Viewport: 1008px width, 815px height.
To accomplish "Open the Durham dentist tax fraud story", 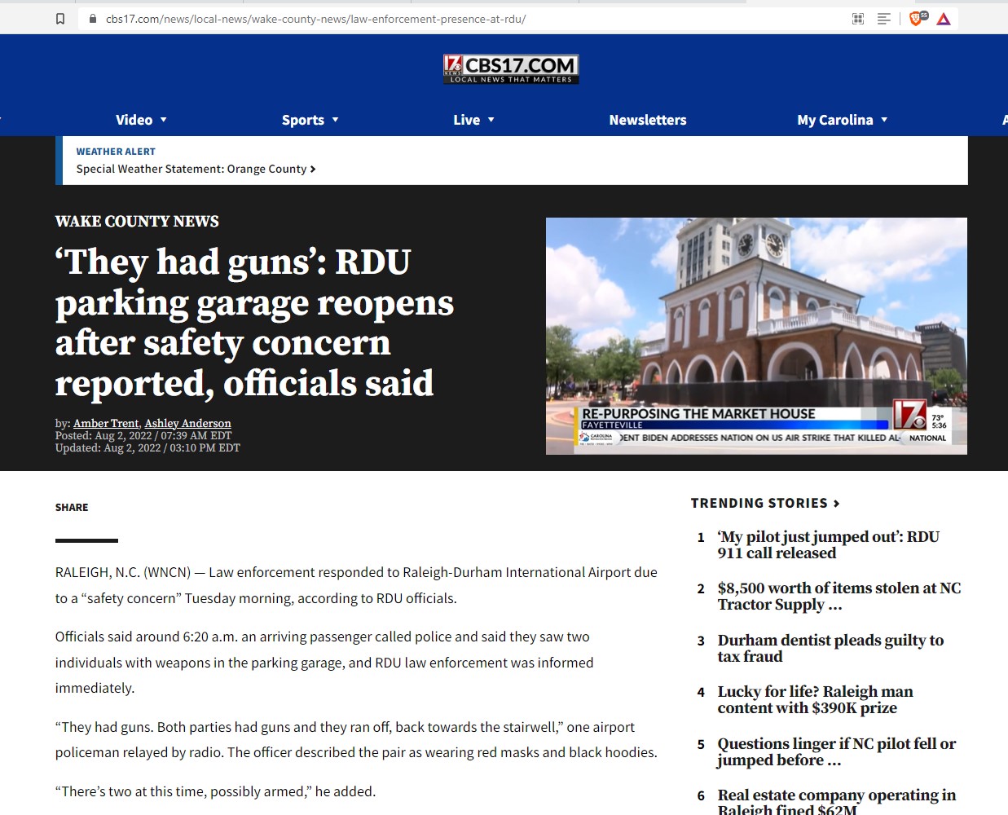I will pos(830,649).
